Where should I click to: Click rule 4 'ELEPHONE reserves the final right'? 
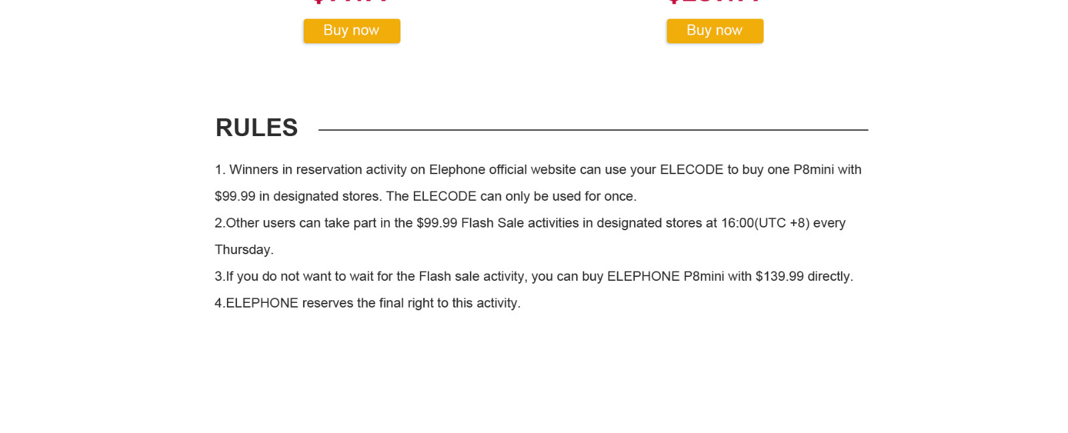[x=368, y=303]
